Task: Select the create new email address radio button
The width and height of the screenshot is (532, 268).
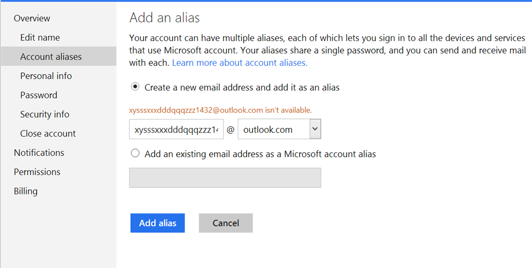Action: pyautogui.click(x=135, y=87)
